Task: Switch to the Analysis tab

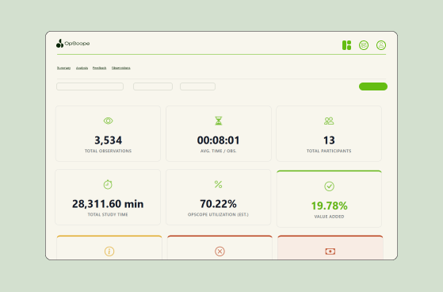Action: (82, 68)
